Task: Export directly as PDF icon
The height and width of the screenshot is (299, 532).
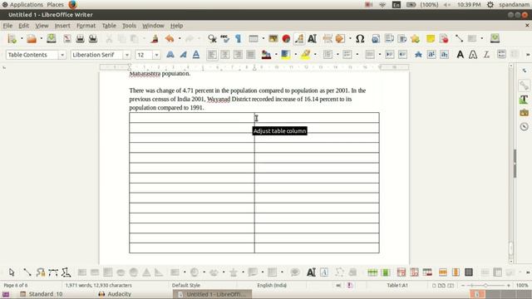Action: click(67, 39)
